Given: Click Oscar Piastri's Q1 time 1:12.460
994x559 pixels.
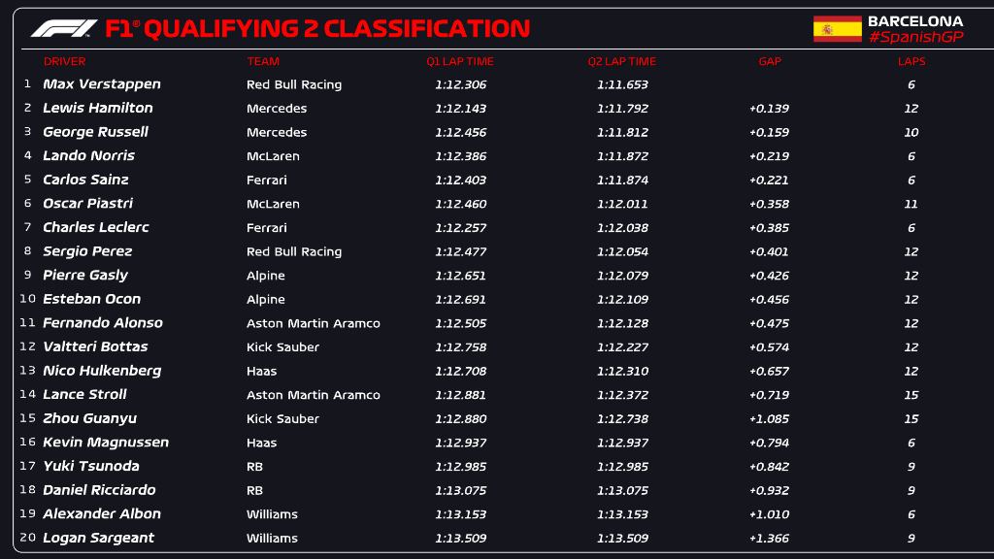Looking at the screenshot, I should (x=460, y=204).
